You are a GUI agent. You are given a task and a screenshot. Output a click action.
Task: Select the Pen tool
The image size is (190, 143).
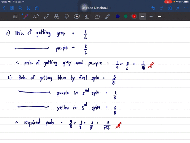click(x=25, y=17)
